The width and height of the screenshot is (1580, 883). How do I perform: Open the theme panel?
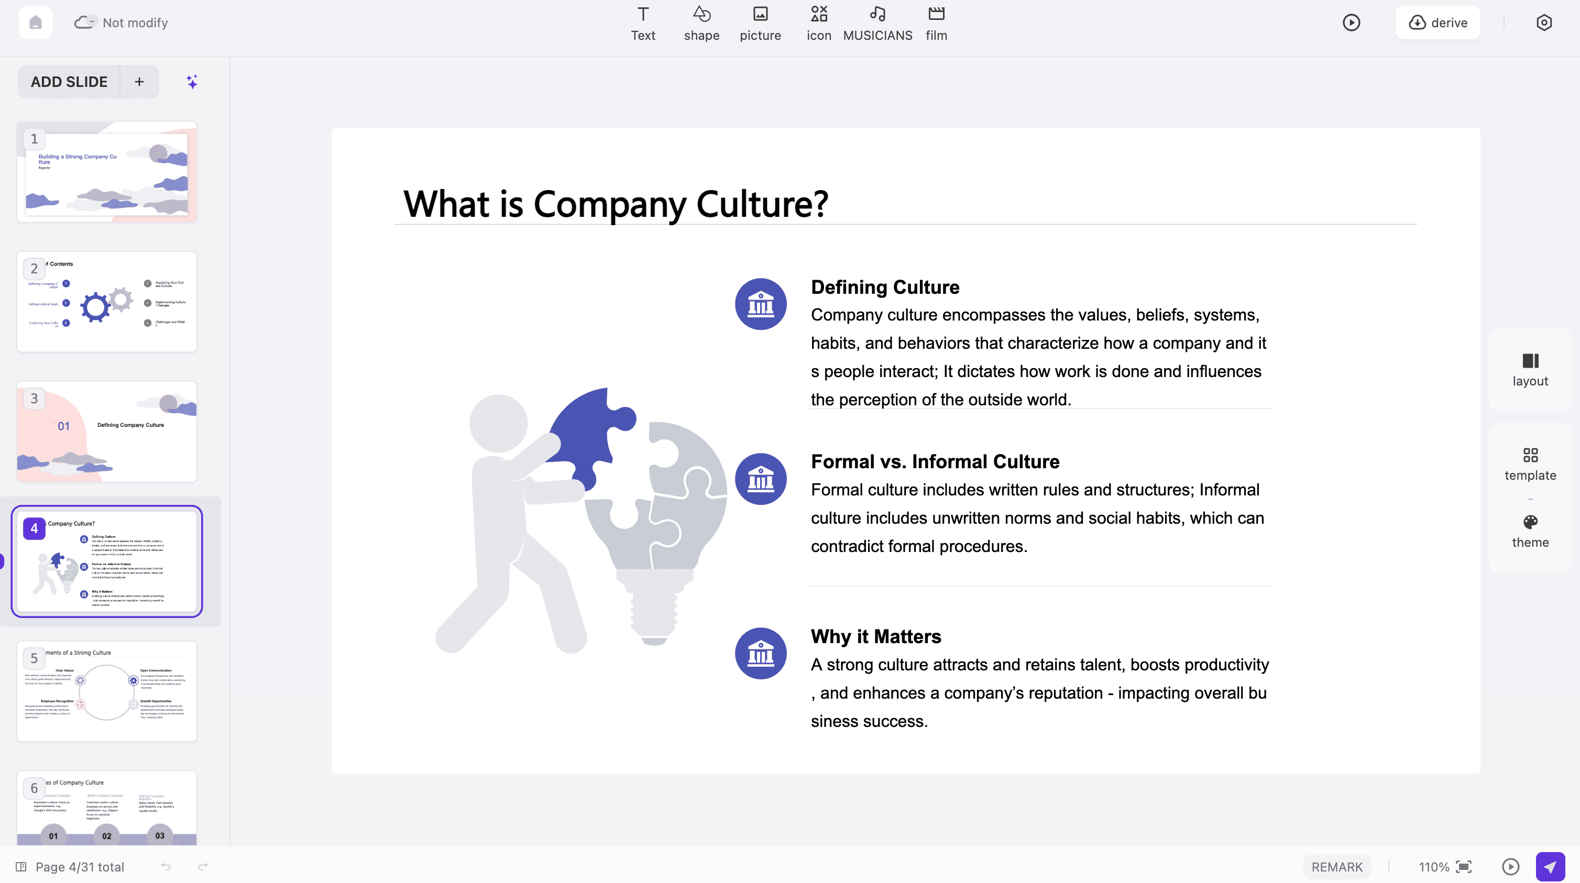click(1529, 530)
